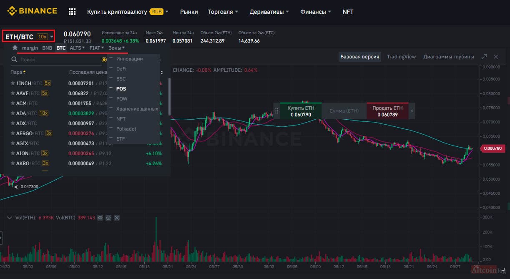510x279 pixels.
Task: Click the Сумма (ETH) amount field
Action: 344,111
